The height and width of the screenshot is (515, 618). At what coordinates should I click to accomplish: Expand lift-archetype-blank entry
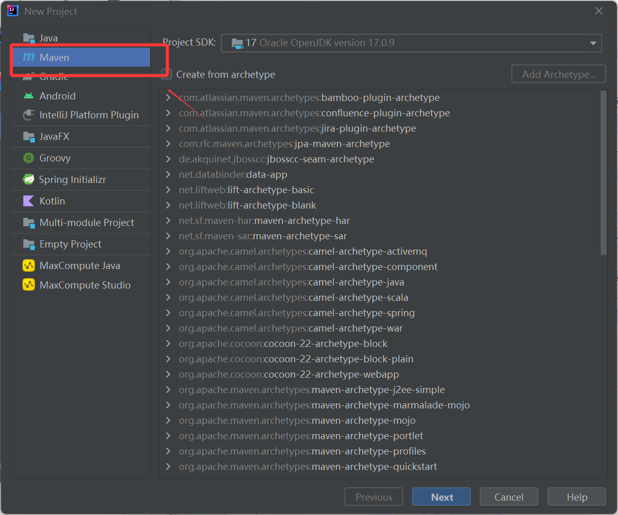[168, 205]
